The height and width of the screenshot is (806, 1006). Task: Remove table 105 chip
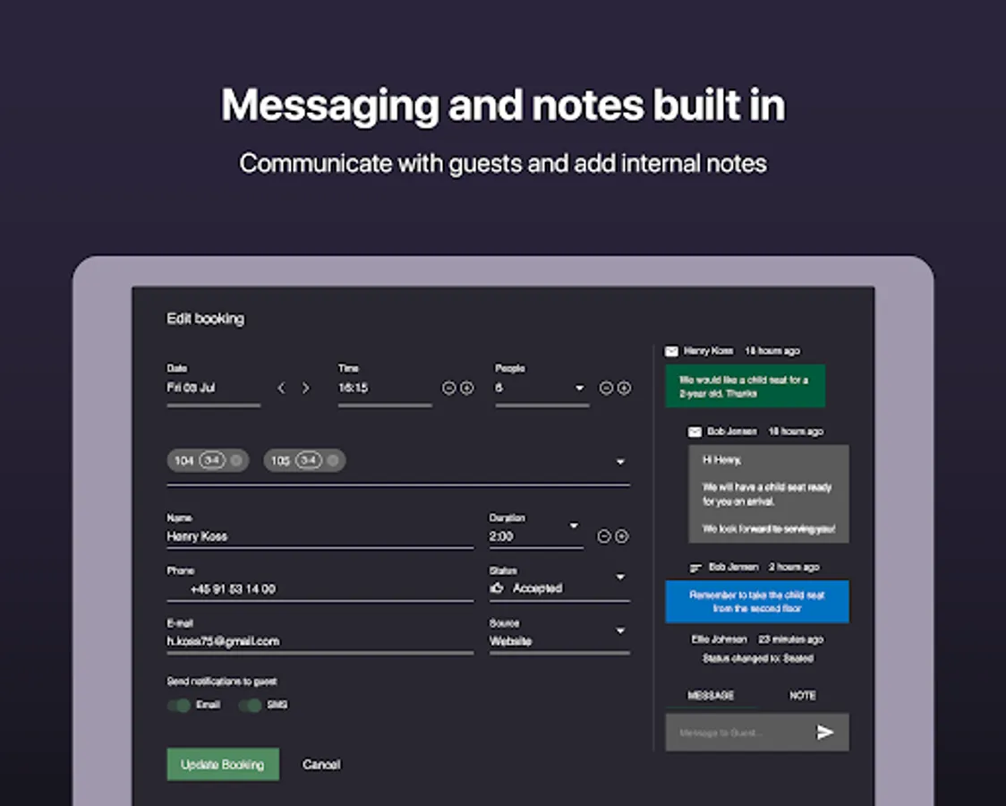(x=333, y=460)
